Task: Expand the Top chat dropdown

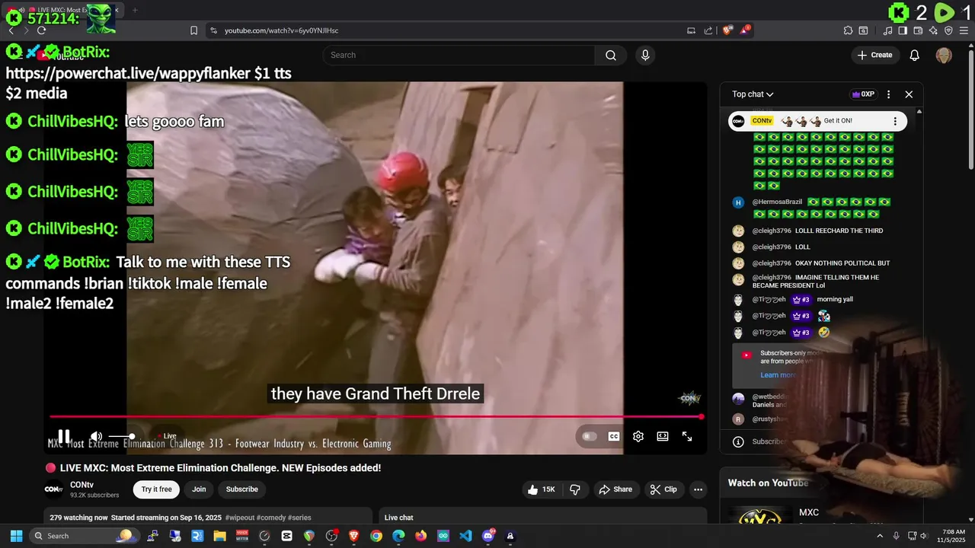Action: (x=753, y=94)
